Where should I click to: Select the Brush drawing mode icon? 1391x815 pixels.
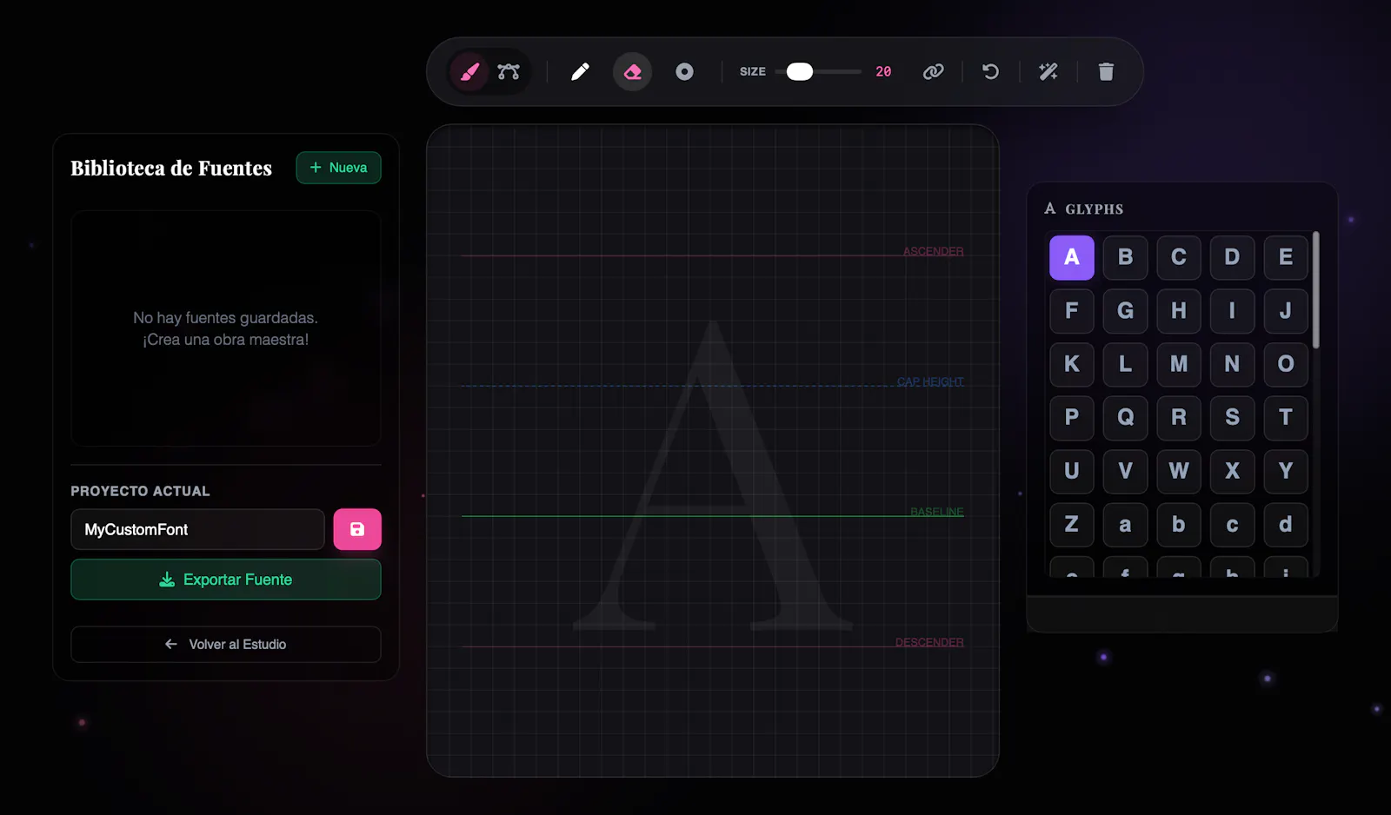pos(469,71)
